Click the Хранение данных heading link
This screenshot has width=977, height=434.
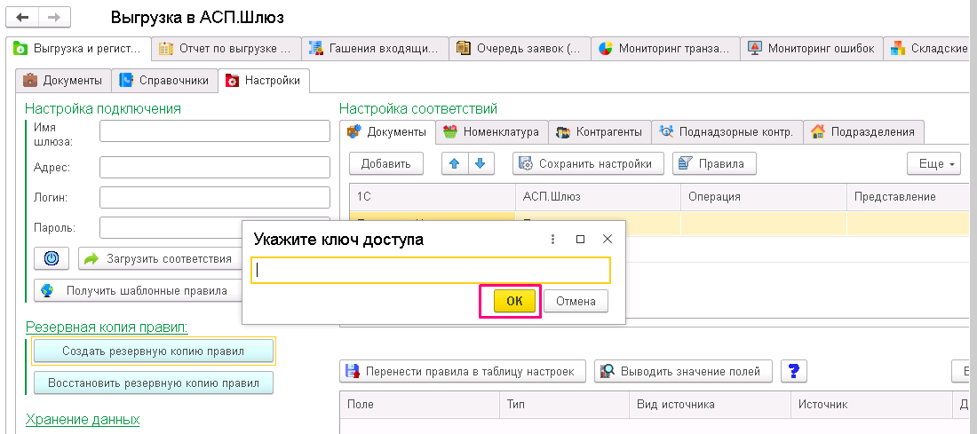tap(83, 419)
